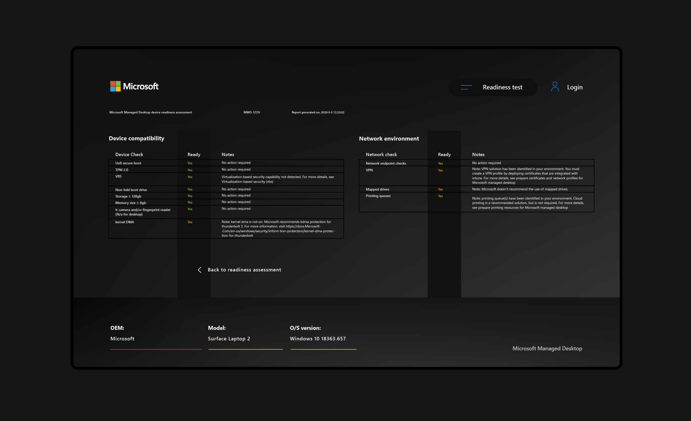
Task: Click the device readiness assessment title text
Action: 151,112
